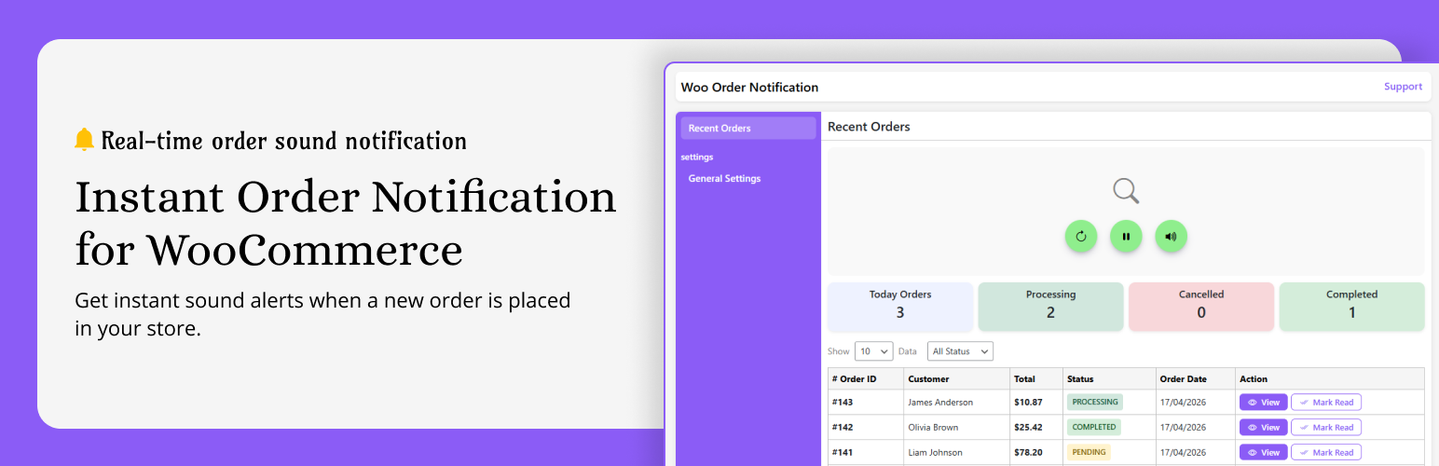This screenshot has height=466, width=1439.
Task: Click customer name Olivia Brown
Action: tap(934, 428)
